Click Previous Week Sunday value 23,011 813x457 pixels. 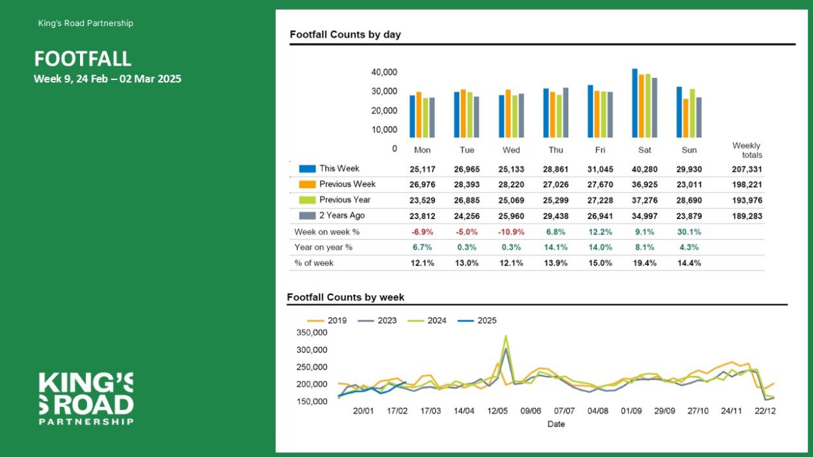pos(689,185)
